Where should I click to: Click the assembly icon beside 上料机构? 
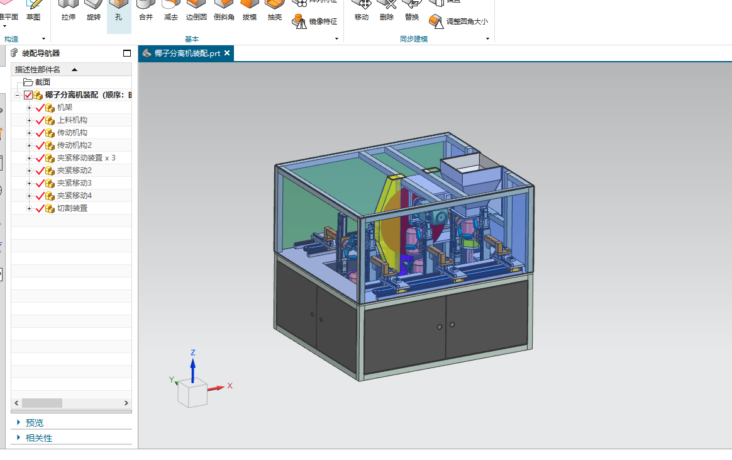(50, 120)
